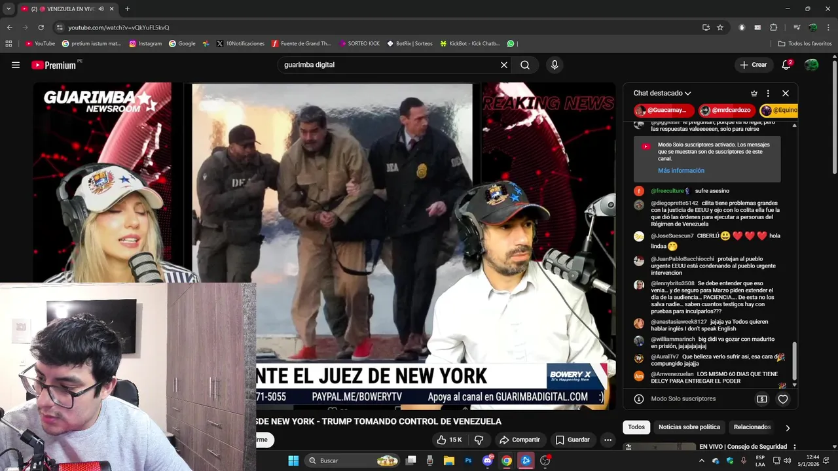
Task: Close the live chat panel
Action: tap(786, 93)
